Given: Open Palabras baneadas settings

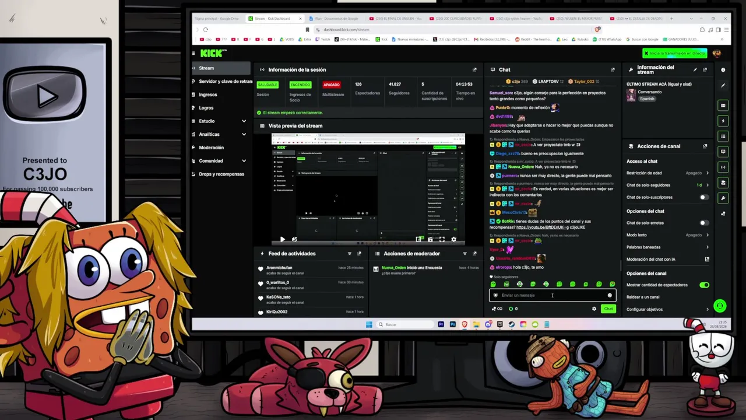Looking at the screenshot, I should tap(668, 247).
